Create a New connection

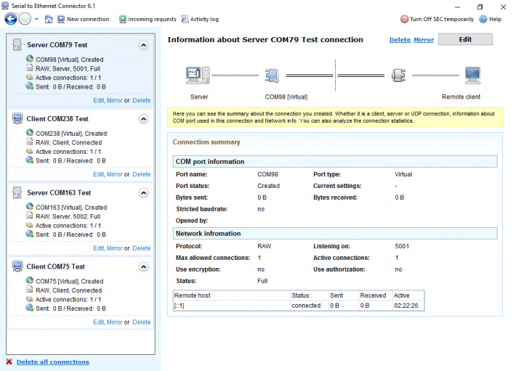pos(84,19)
